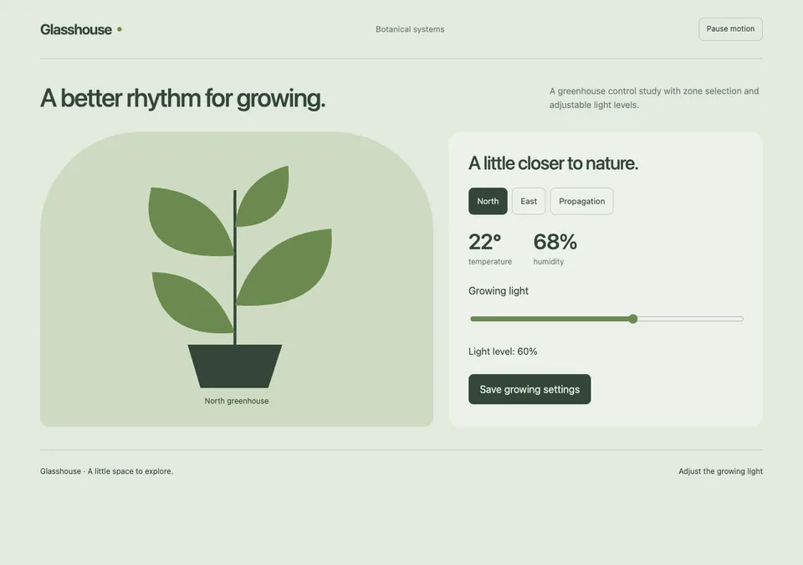Viewport: 803px width, 565px height.
Task: Click the Botanical systems header text
Action: tap(410, 29)
